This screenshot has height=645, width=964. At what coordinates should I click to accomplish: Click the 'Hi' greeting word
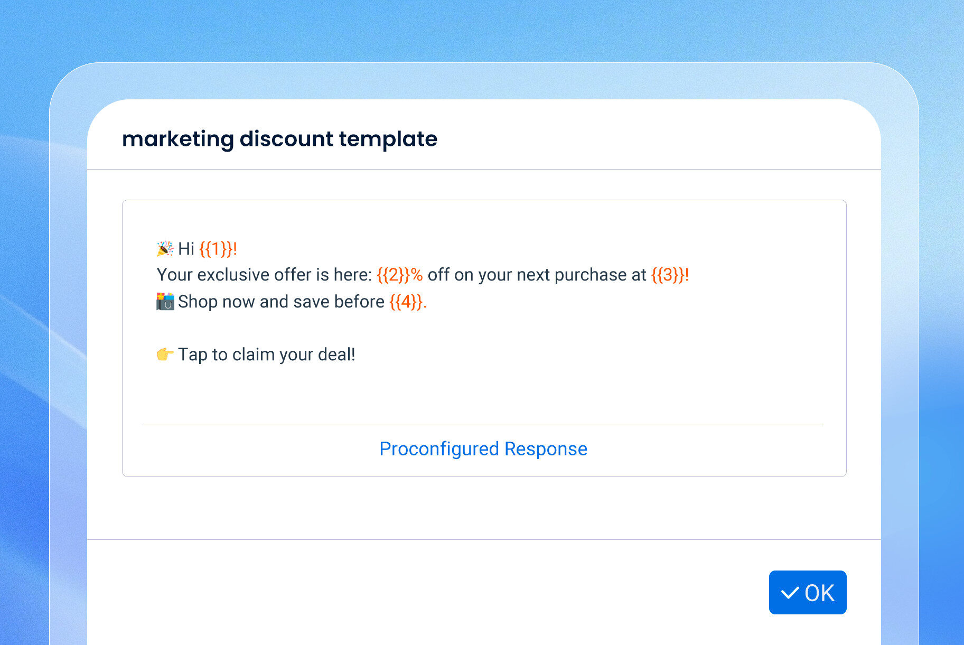click(186, 248)
